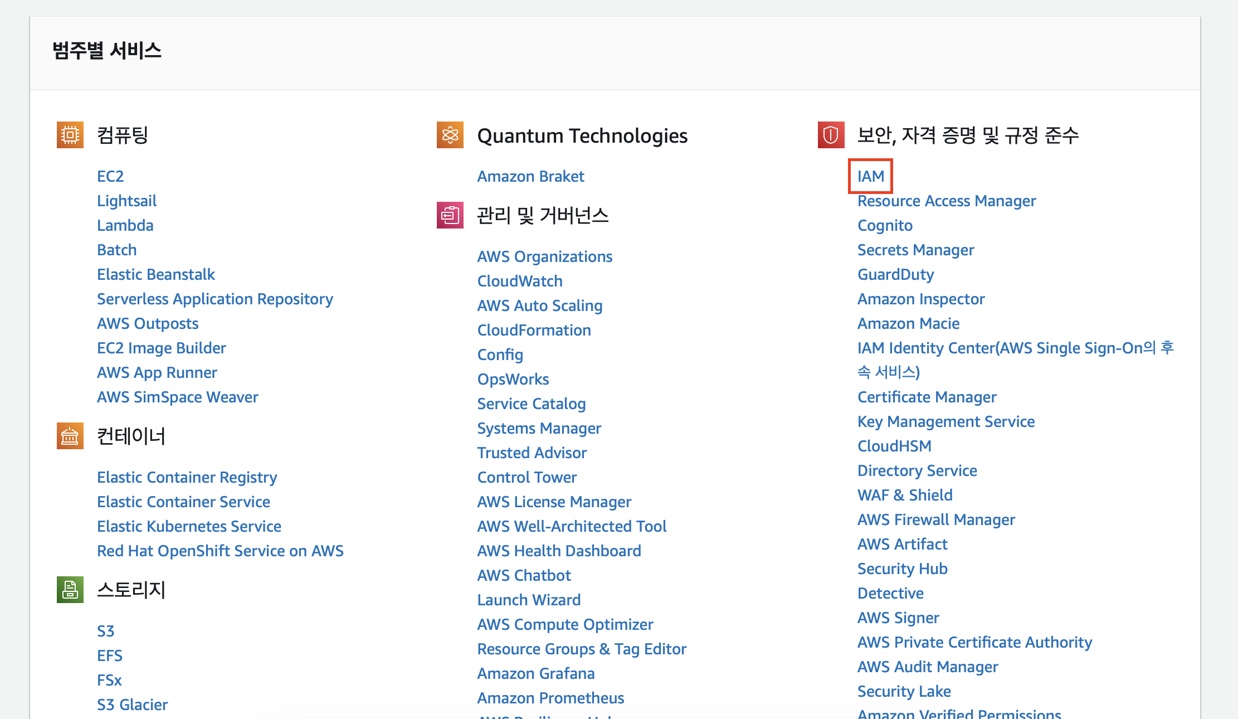Open Certificate Manager
The width and height of the screenshot is (1238, 719).
coord(927,397)
